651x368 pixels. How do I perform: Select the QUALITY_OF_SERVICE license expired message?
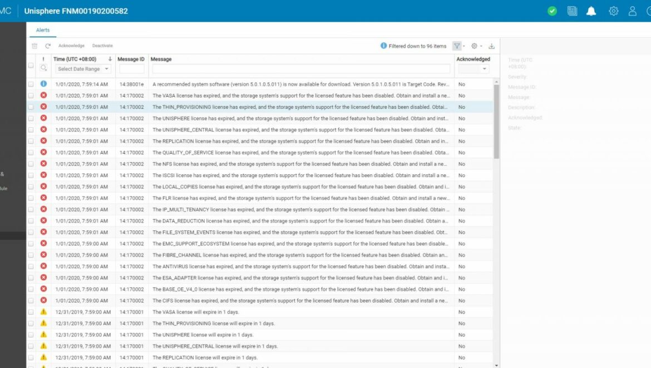tap(300, 152)
